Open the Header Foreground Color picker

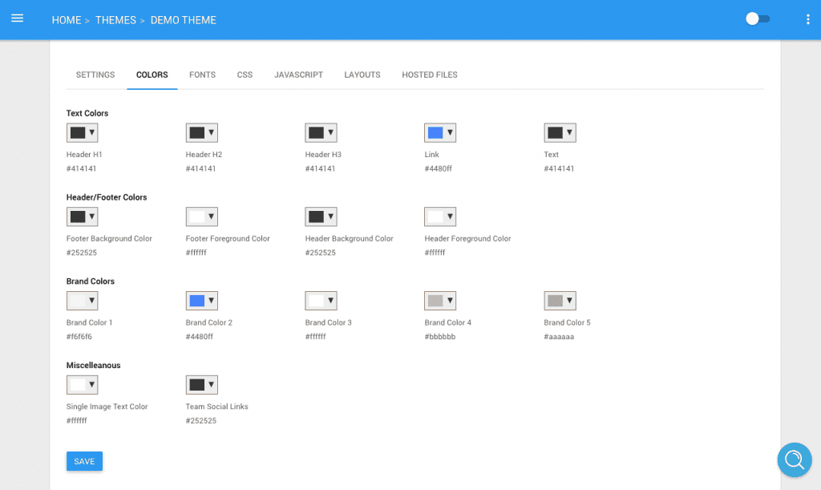coord(440,217)
